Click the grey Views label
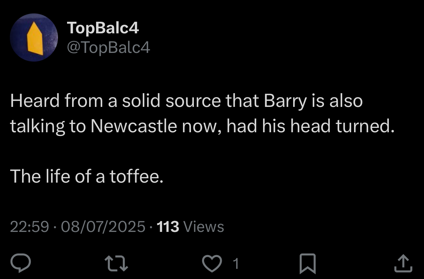Image resolution: width=424 pixels, height=279 pixels. (204, 227)
